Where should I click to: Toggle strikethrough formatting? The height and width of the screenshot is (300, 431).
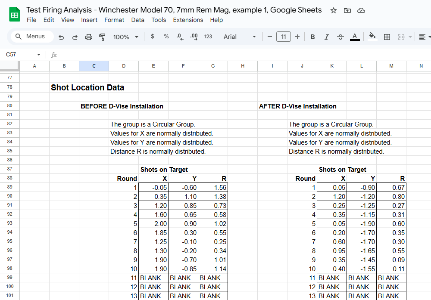pos(340,37)
